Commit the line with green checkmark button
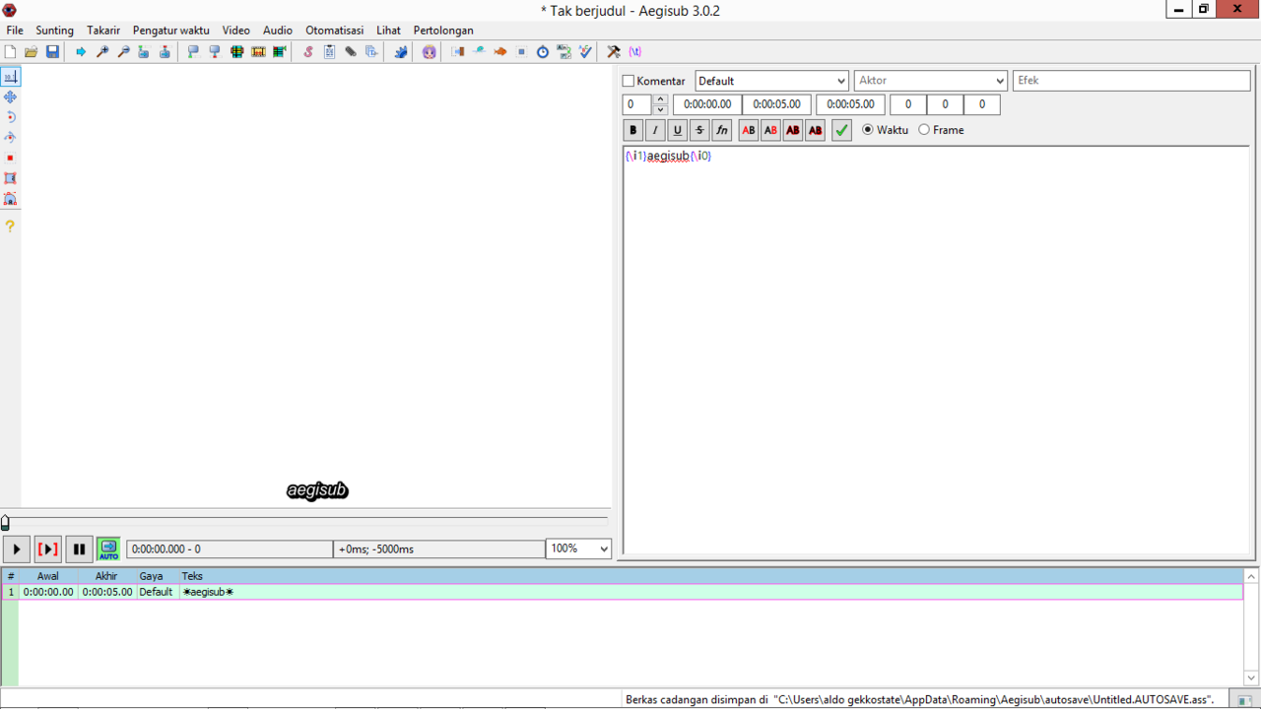1261x709 pixels. 841,130
